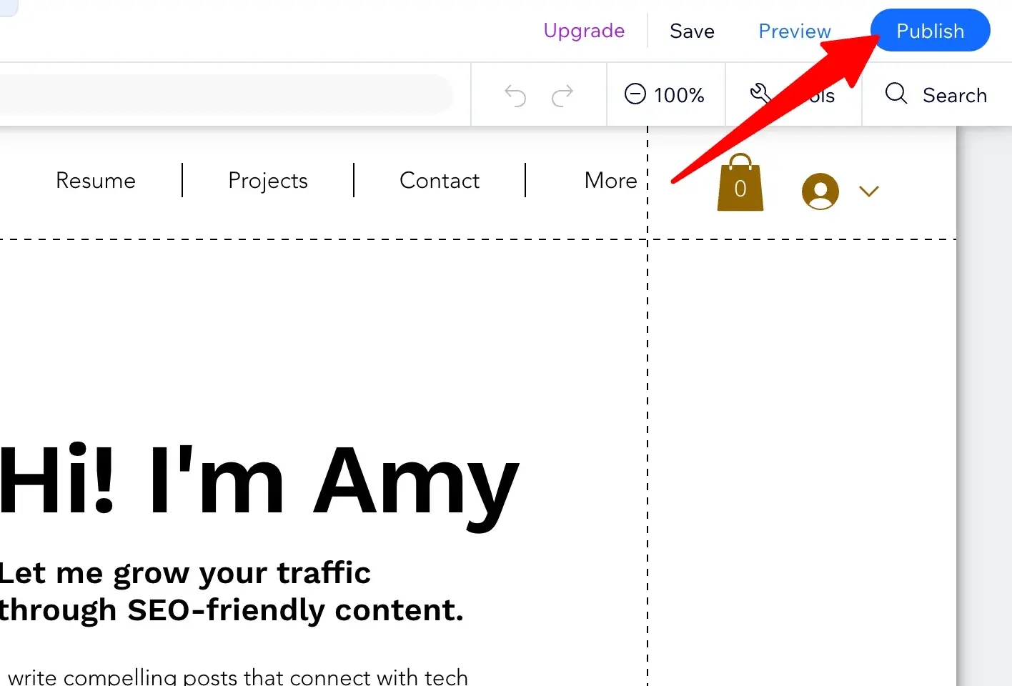
Task: Save the site with the Save button
Action: pos(692,31)
